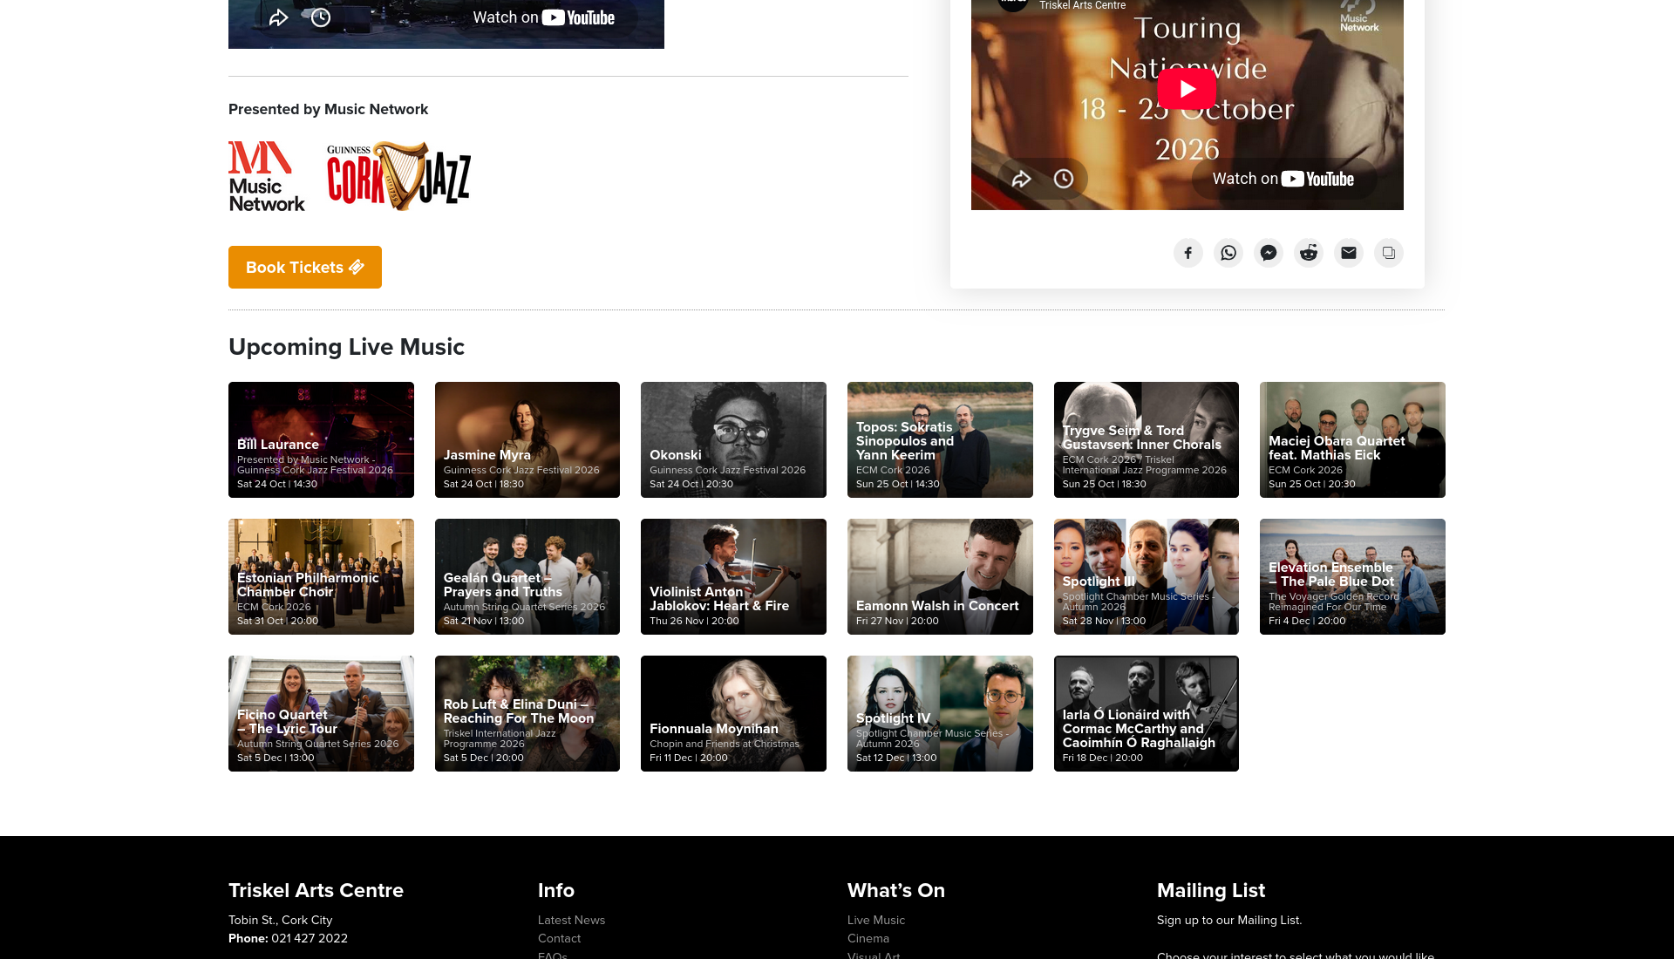
Task: Share page via Facebook icon
Action: point(1187,253)
